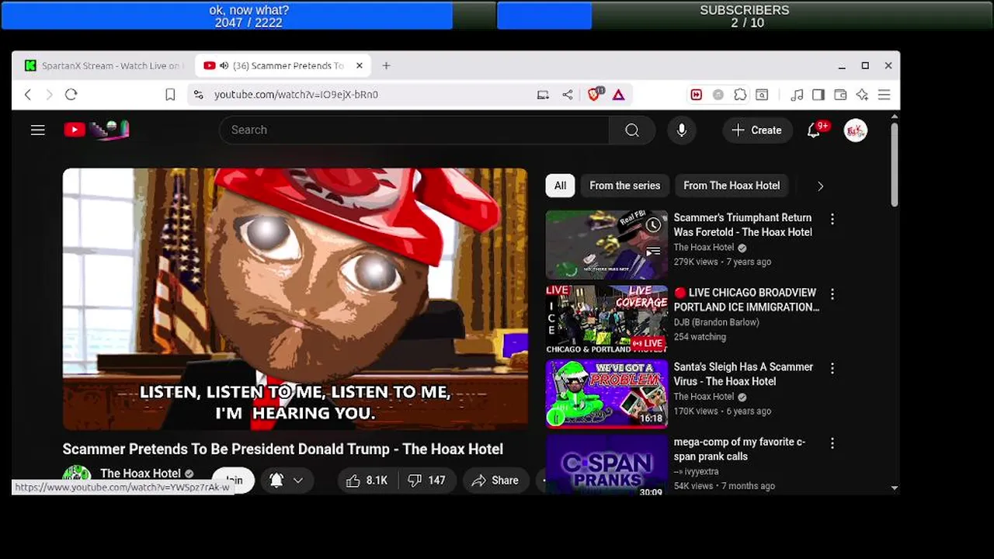Open DJB (Brandon Barlow) channel link
The image size is (994, 559).
click(x=716, y=322)
